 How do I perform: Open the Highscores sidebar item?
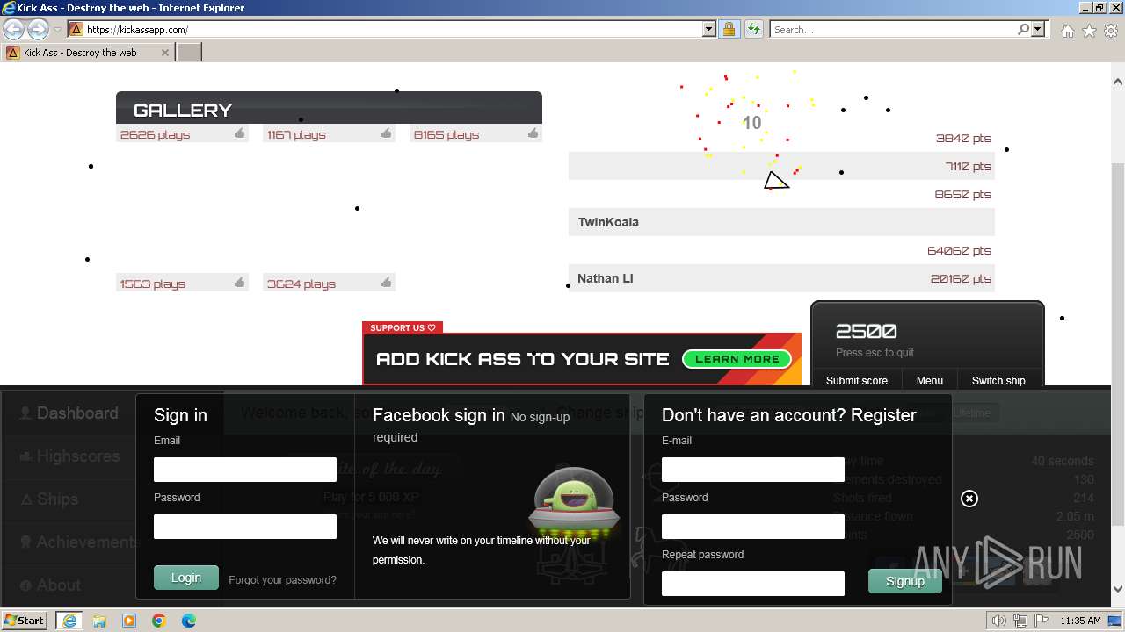[x=69, y=456]
